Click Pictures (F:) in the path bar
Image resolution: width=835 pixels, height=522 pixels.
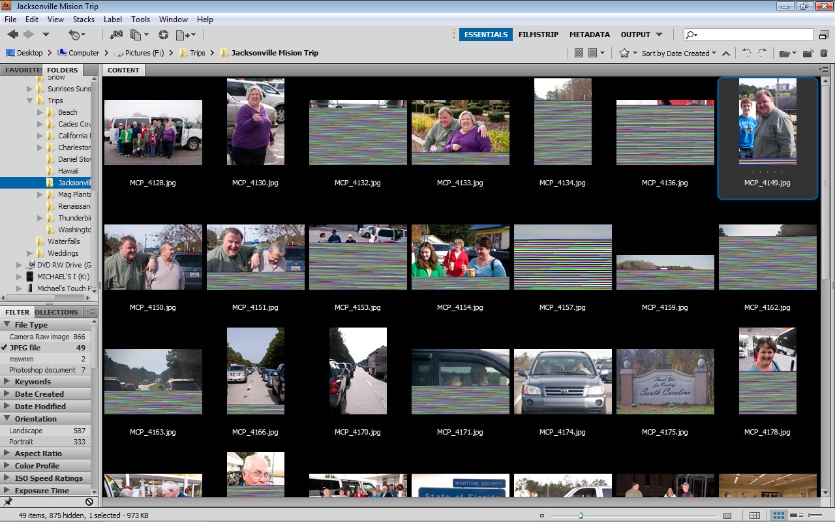pos(139,53)
